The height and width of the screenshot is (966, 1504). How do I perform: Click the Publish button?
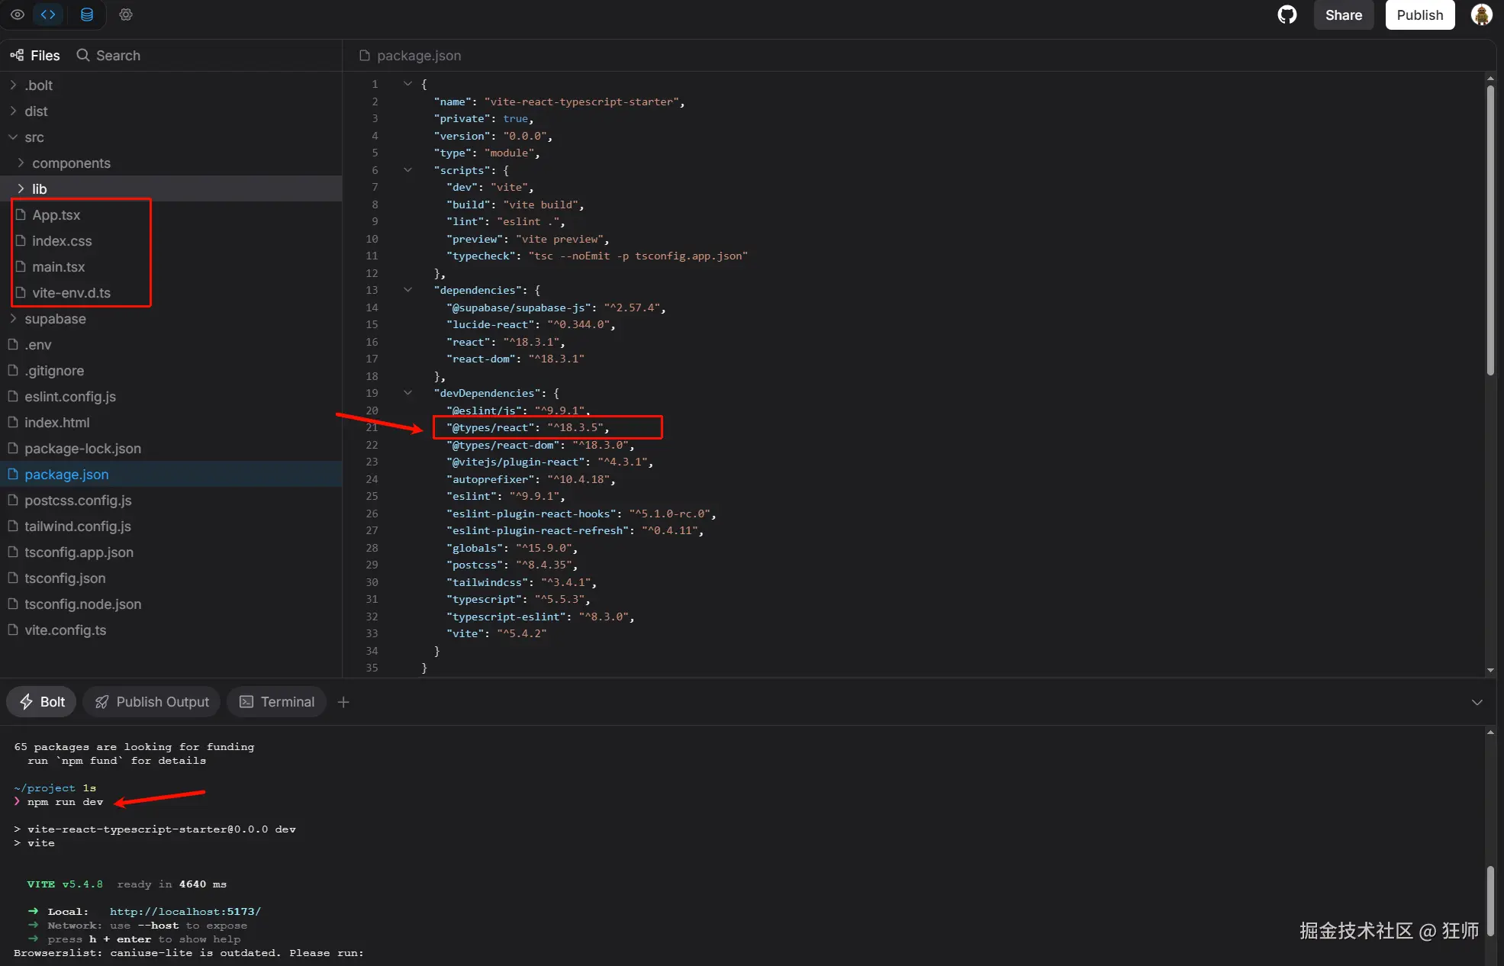(x=1419, y=15)
